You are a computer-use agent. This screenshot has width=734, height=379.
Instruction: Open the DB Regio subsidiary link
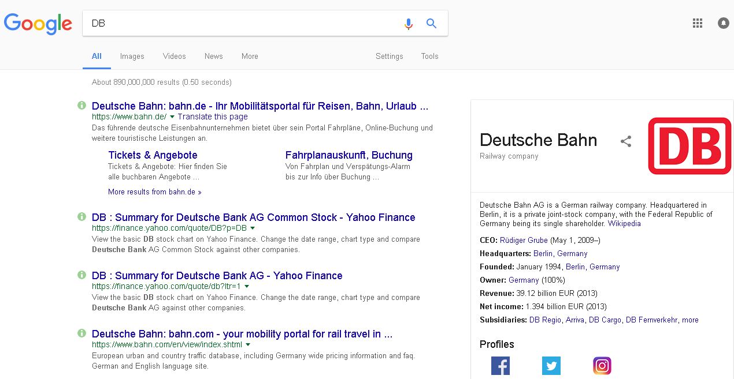tap(545, 320)
